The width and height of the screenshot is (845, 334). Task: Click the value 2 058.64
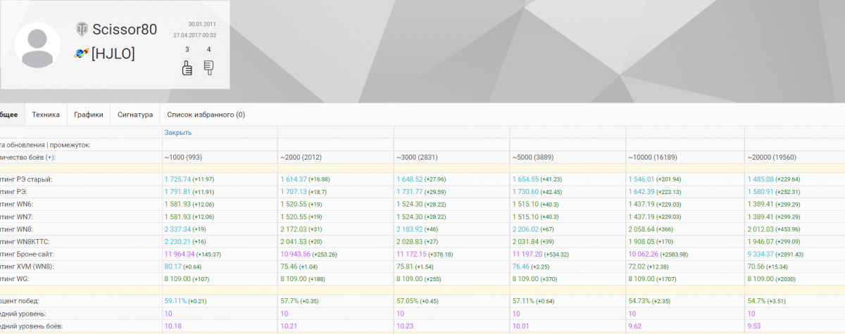tap(642, 229)
